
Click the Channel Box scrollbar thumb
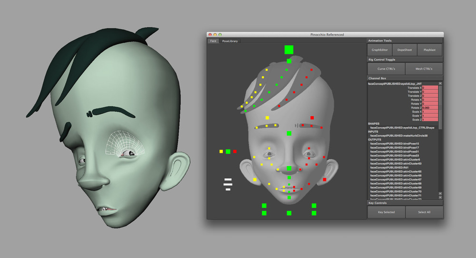[x=440, y=108]
